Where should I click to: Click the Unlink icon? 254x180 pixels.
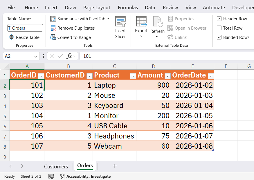[170, 37]
